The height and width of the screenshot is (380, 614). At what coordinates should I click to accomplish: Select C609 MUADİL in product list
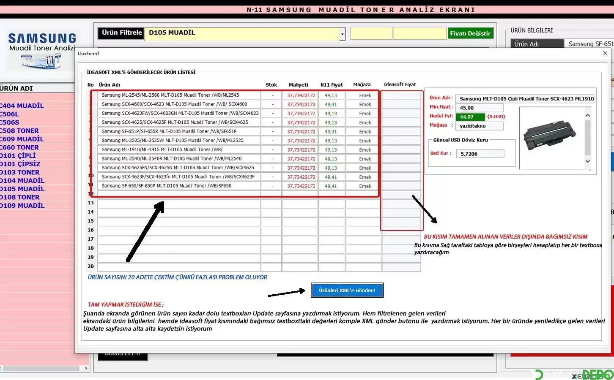coord(22,139)
